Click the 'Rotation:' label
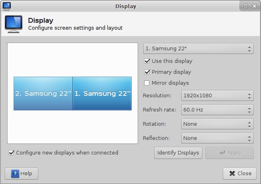 (154, 124)
